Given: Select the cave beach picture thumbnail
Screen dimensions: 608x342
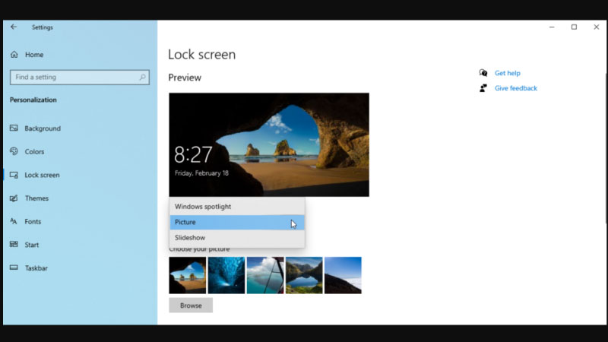Looking at the screenshot, I should coord(187,275).
